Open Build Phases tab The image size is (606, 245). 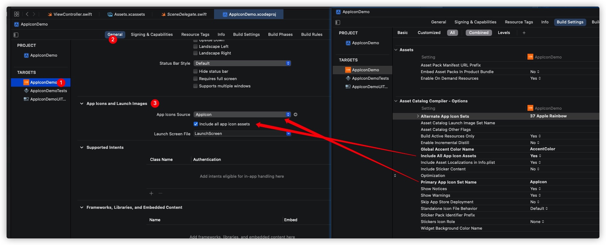pos(281,34)
